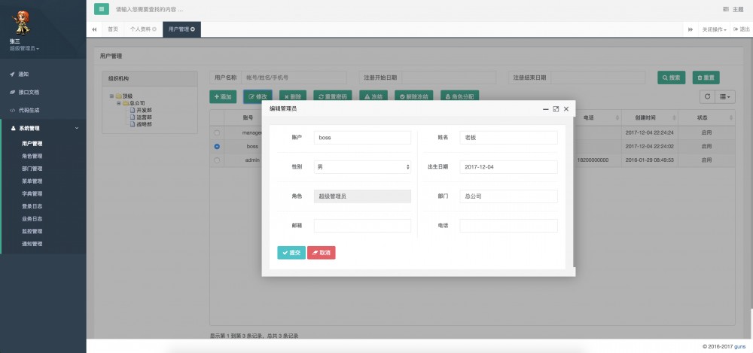Select 业务日志 in the sidebar

32,218
